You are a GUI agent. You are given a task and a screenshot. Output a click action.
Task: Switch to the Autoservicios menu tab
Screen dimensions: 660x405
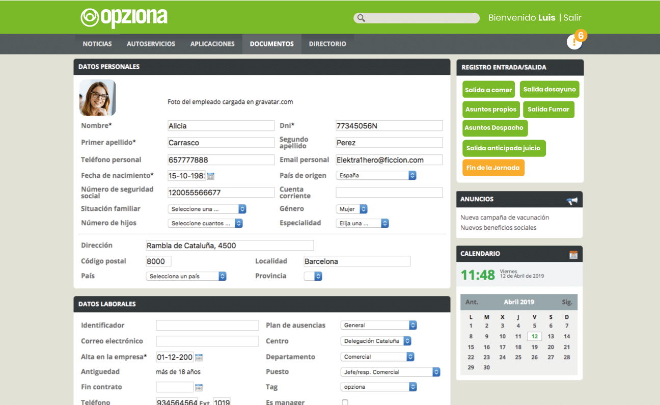(151, 44)
